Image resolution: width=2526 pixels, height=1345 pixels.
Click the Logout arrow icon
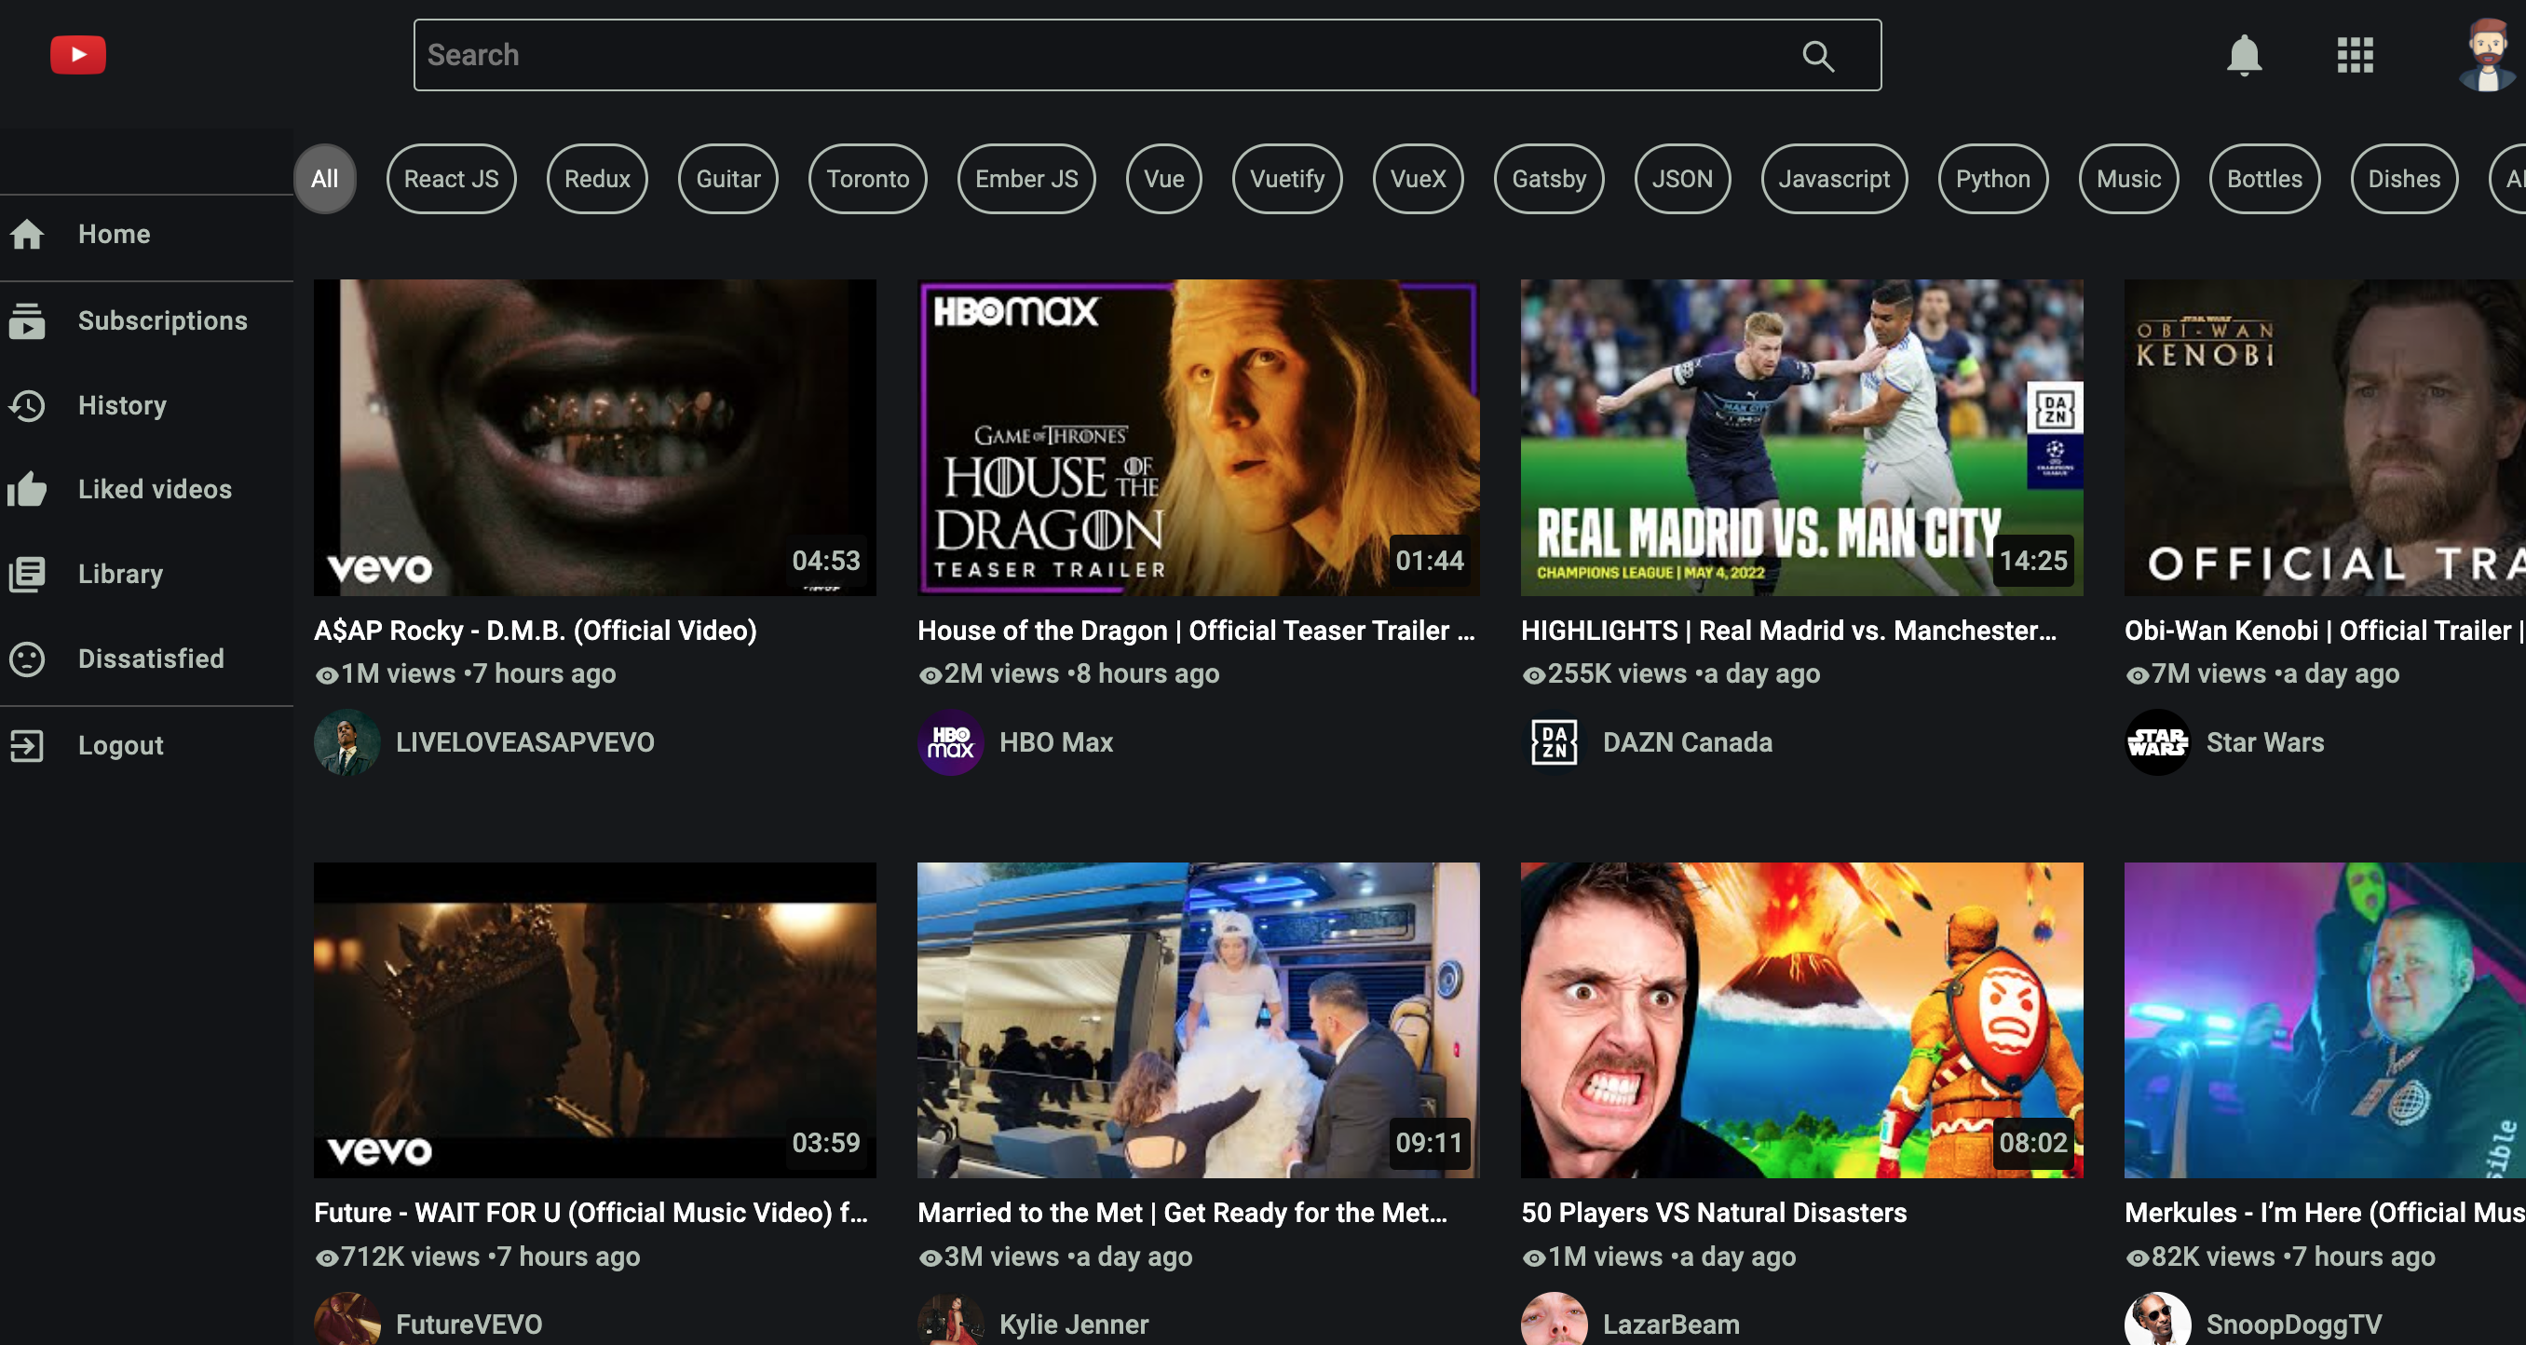click(x=27, y=746)
